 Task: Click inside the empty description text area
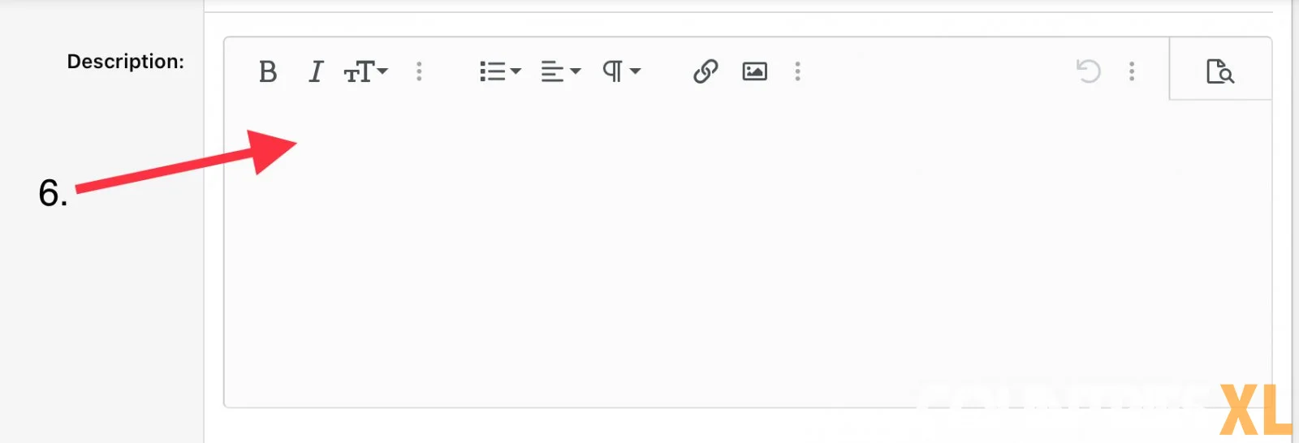tap(747, 253)
